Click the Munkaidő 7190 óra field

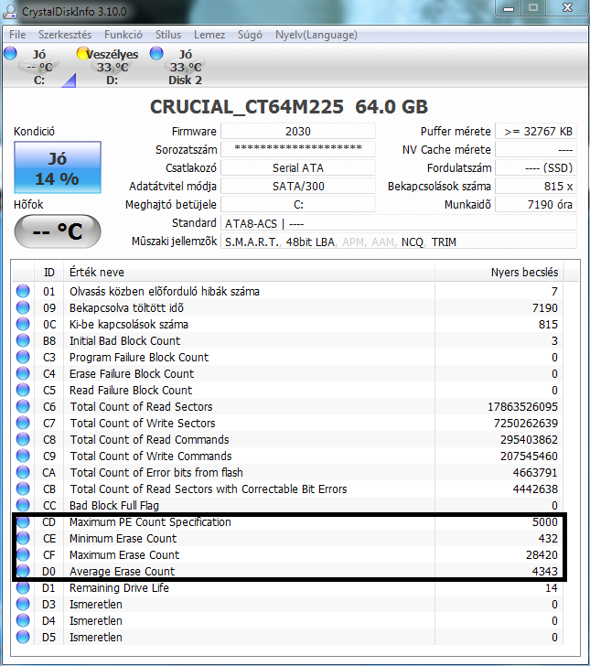pyautogui.click(x=536, y=204)
